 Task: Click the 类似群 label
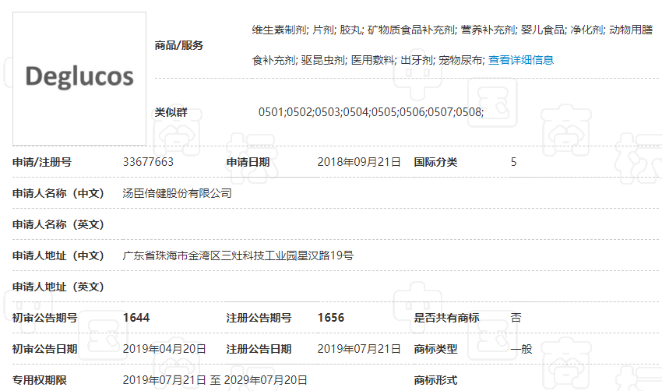[x=171, y=112]
